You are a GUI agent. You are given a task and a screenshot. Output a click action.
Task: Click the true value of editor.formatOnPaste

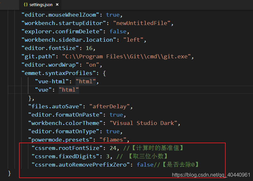click(116, 115)
